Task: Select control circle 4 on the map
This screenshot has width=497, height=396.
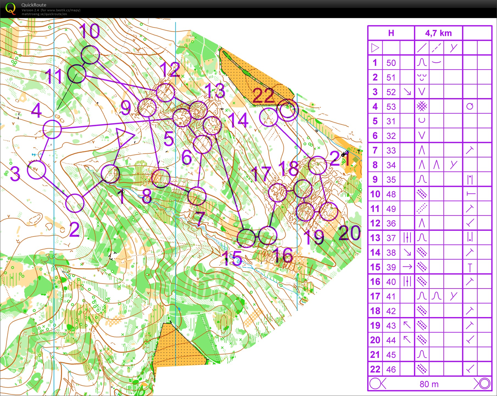Action: tap(52, 129)
